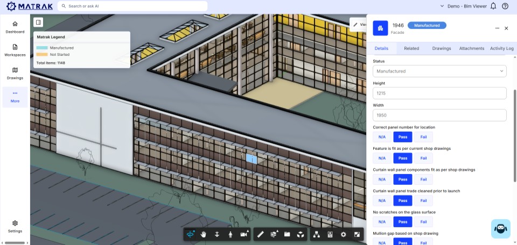Select Pass for Feature is fit check
The width and height of the screenshot is (517, 245).
[403, 158]
